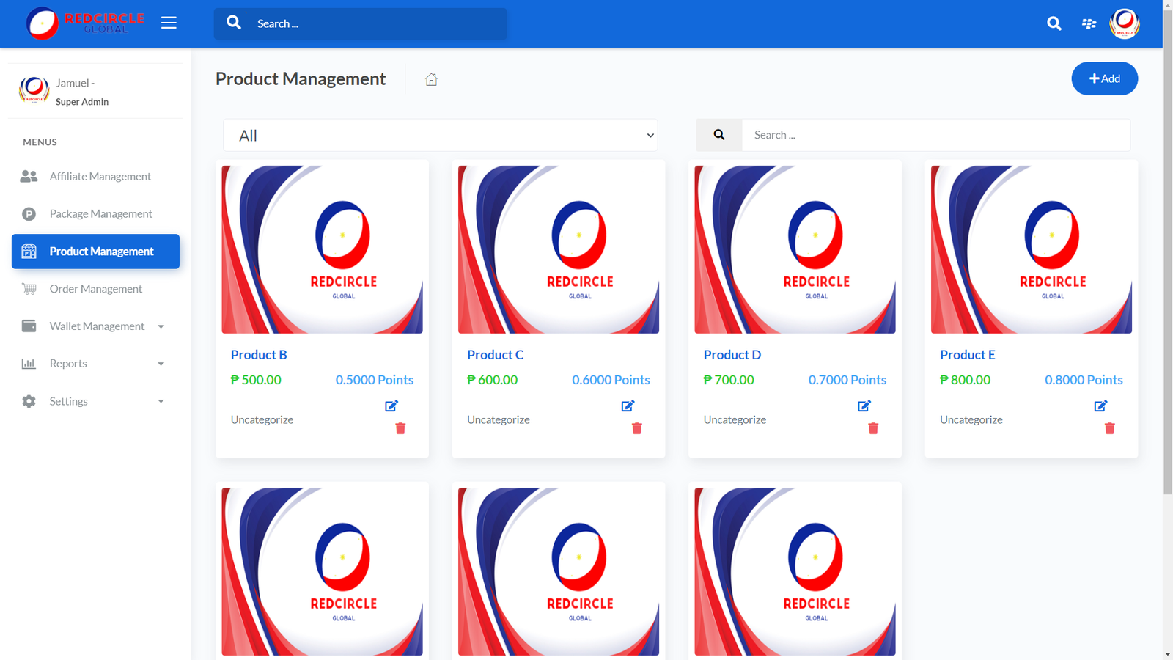The height and width of the screenshot is (660, 1173).
Task: Focus the product search input field
Action: (x=936, y=135)
